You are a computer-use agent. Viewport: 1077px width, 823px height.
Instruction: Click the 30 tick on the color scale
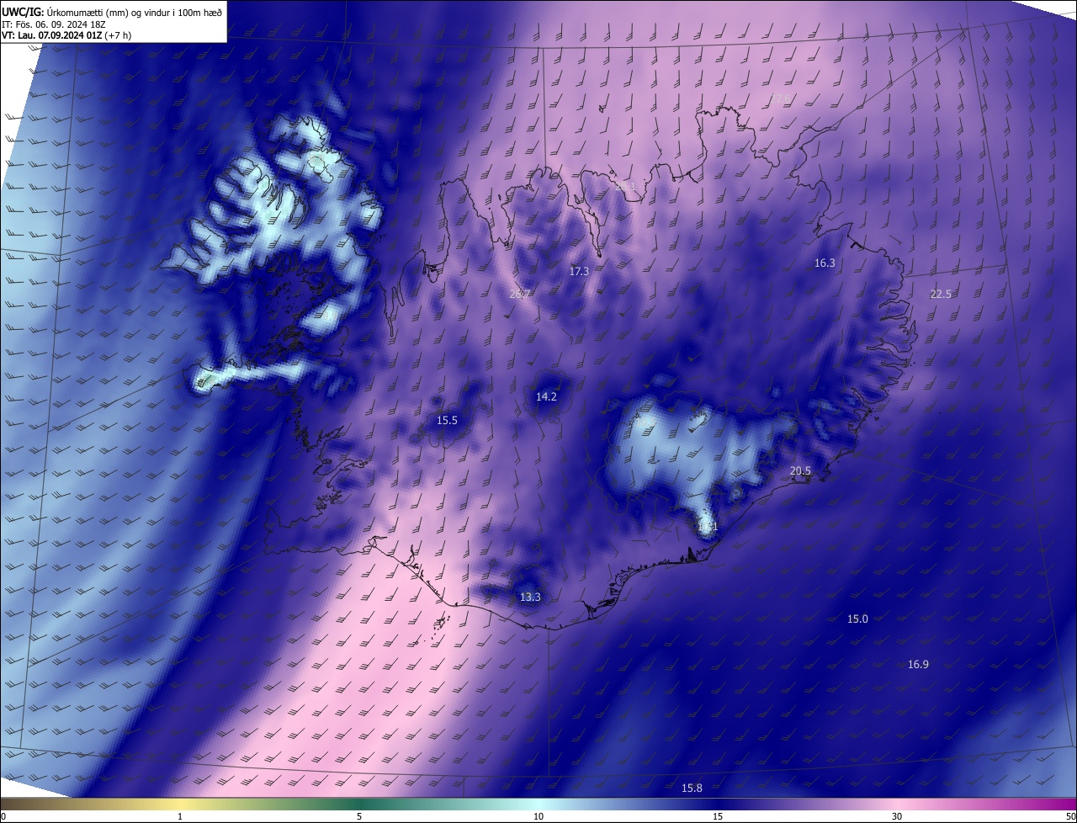897,816
